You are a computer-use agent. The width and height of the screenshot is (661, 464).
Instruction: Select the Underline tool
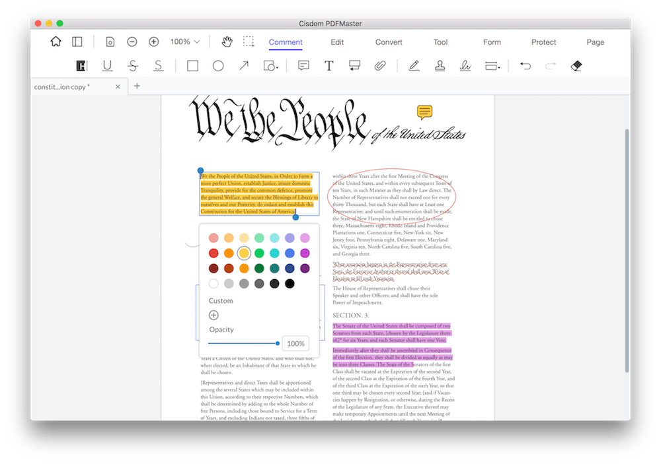[x=107, y=66]
